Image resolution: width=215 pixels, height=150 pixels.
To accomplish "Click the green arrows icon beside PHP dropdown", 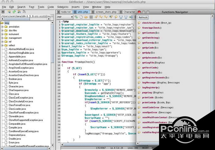I will tap(76, 17).
